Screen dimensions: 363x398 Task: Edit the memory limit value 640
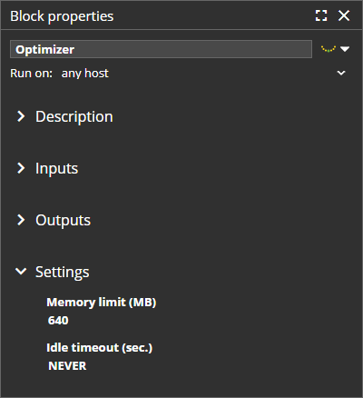pyautogui.click(x=58, y=321)
